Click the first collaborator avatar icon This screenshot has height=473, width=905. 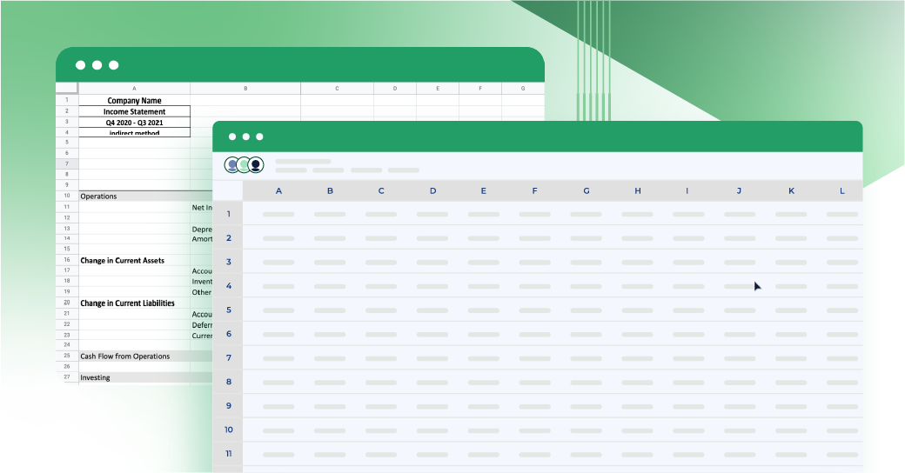click(231, 165)
